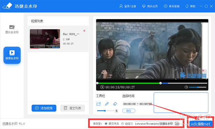Mute the video with speaker icon
This screenshot has width=215, height=129.
click(x=186, y=87)
